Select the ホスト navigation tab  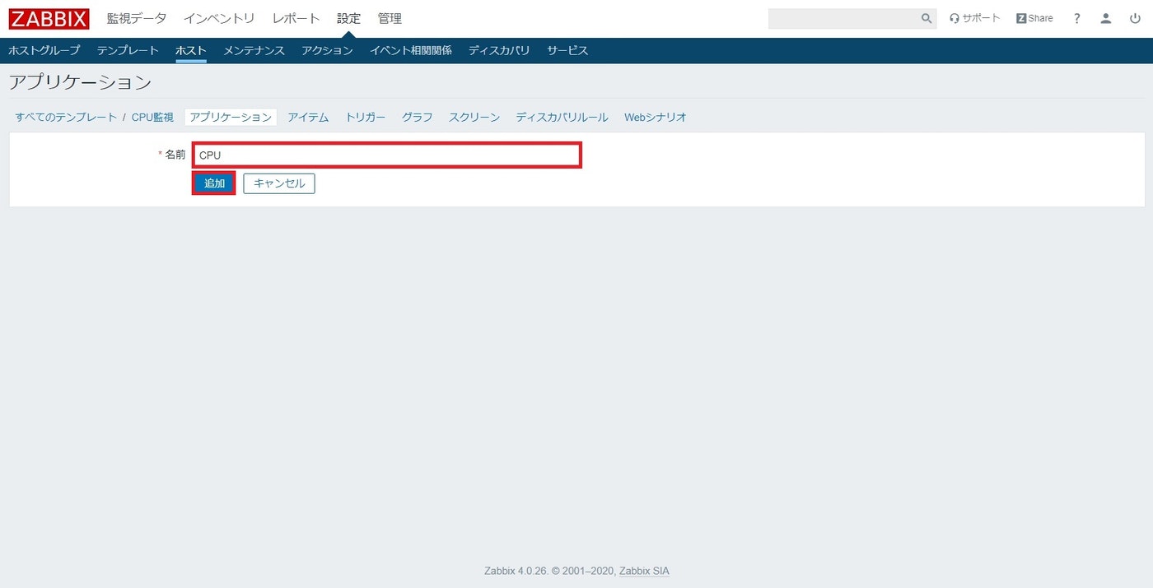coord(190,49)
